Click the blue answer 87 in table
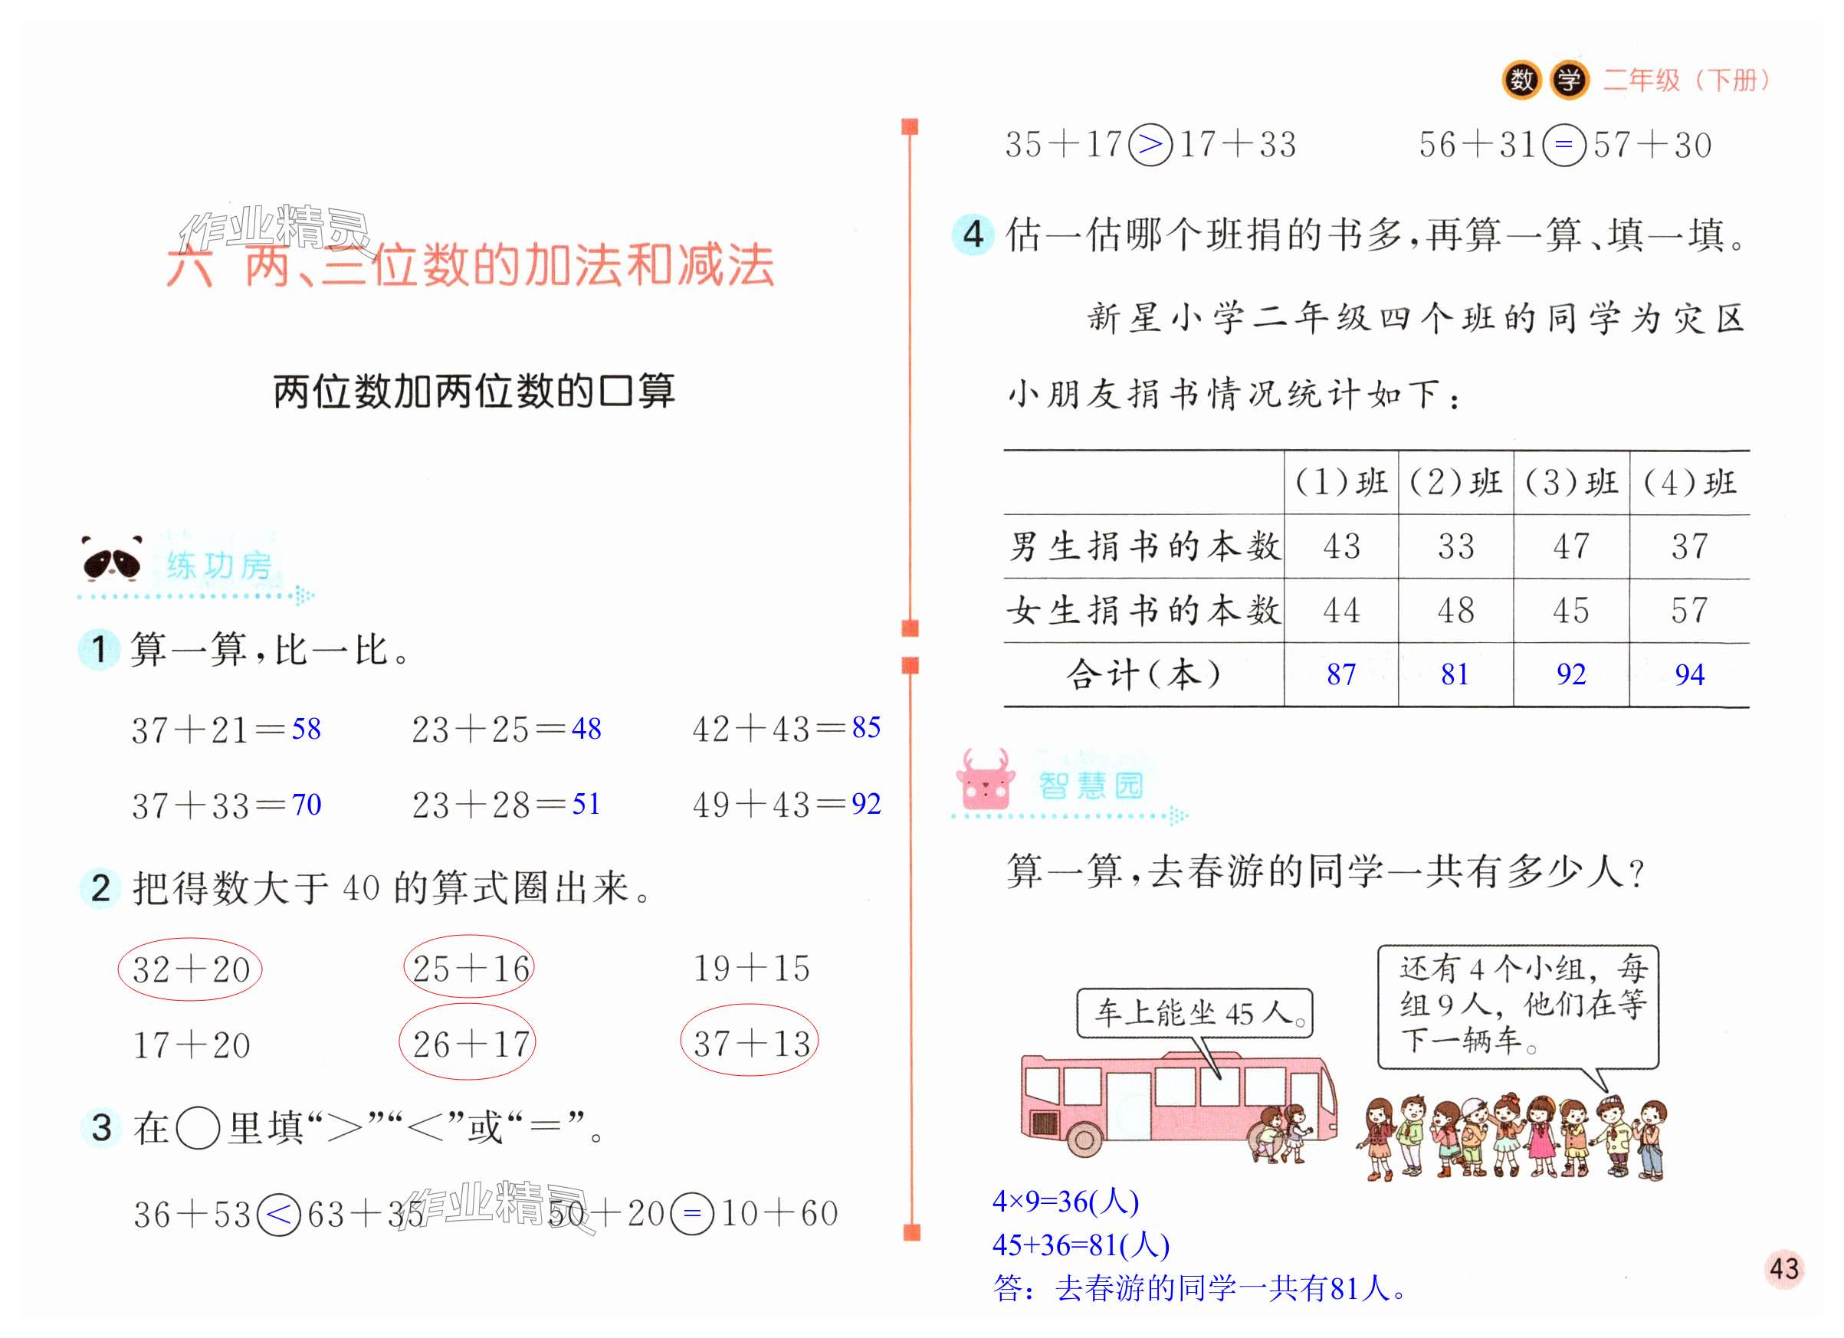The image size is (1844, 1338). coord(1340,674)
